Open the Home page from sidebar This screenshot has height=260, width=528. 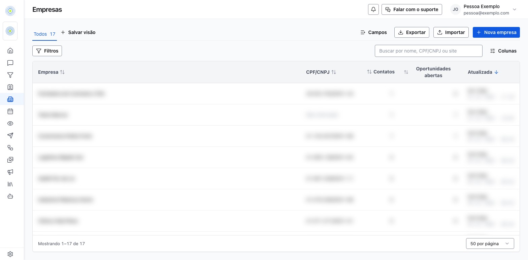click(10, 51)
